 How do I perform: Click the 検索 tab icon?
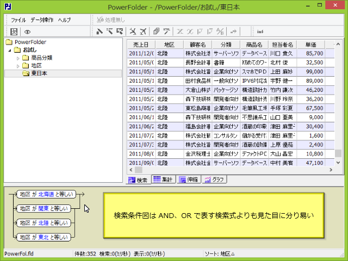pos(132,180)
